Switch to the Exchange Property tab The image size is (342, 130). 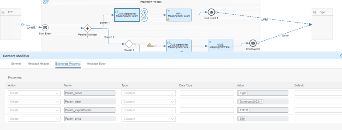click(x=68, y=64)
